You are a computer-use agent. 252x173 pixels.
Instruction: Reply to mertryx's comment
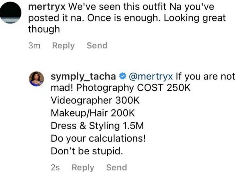coord(64,46)
